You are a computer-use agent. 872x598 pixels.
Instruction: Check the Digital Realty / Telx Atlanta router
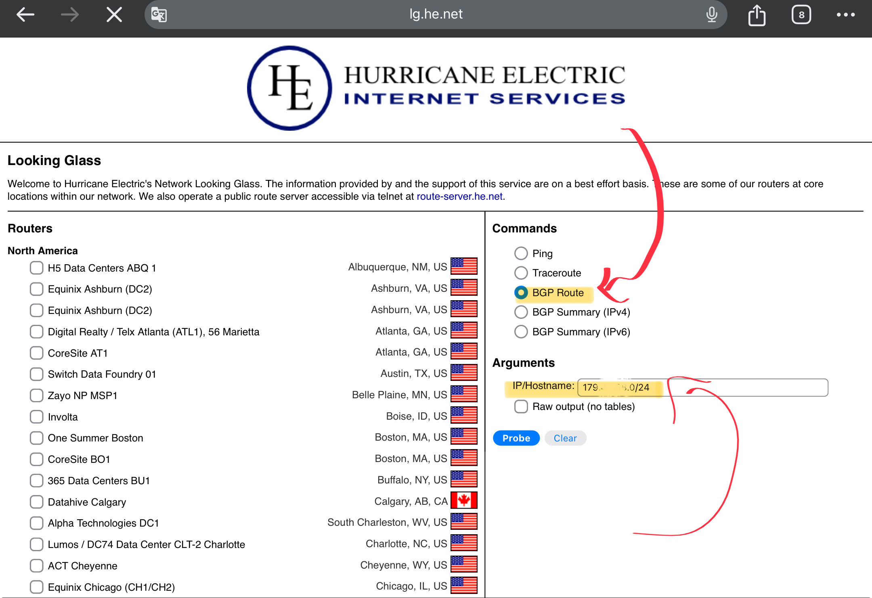point(37,332)
